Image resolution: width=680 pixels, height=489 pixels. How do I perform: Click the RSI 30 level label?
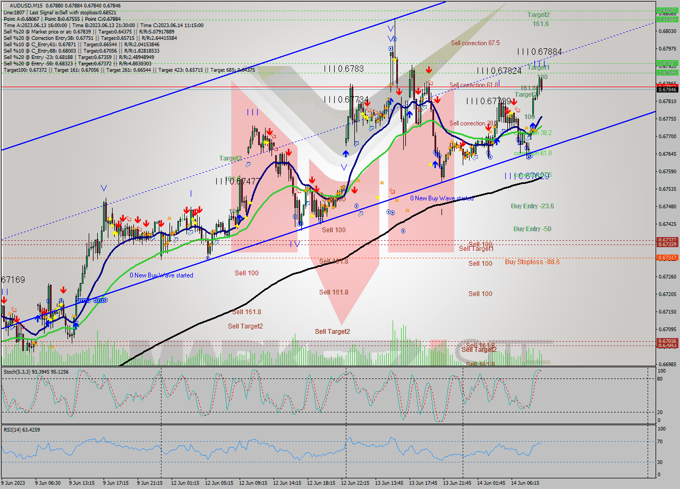coord(659,462)
